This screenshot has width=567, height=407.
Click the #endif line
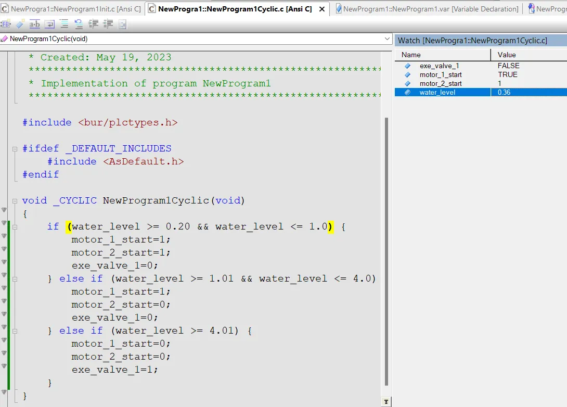point(41,175)
